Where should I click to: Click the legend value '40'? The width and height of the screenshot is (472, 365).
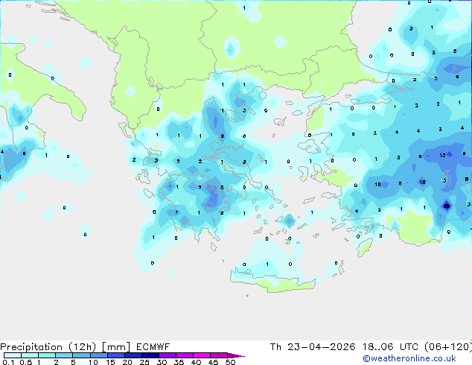point(197,362)
